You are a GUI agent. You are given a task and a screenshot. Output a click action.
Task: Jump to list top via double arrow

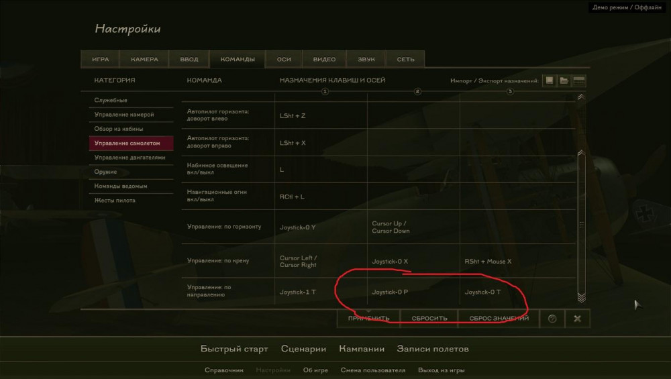(581, 97)
